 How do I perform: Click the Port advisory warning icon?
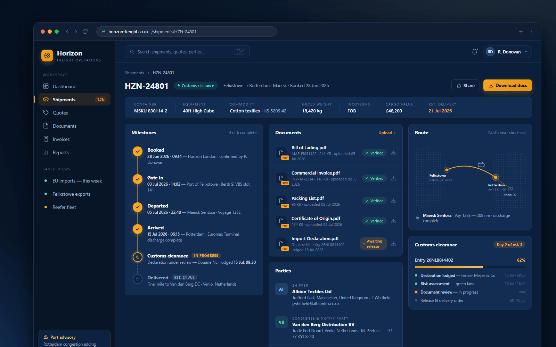(x=46, y=337)
